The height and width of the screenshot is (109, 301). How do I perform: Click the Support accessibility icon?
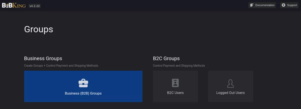[283, 5]
